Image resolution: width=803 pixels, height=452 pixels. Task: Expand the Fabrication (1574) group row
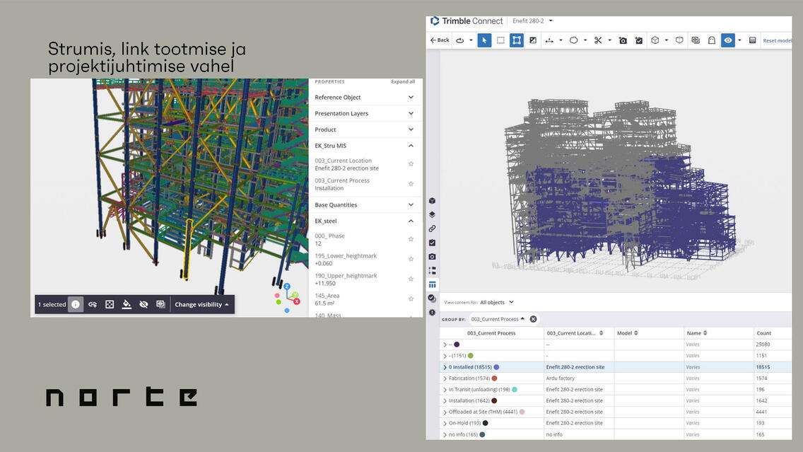[x=445, y=378]
